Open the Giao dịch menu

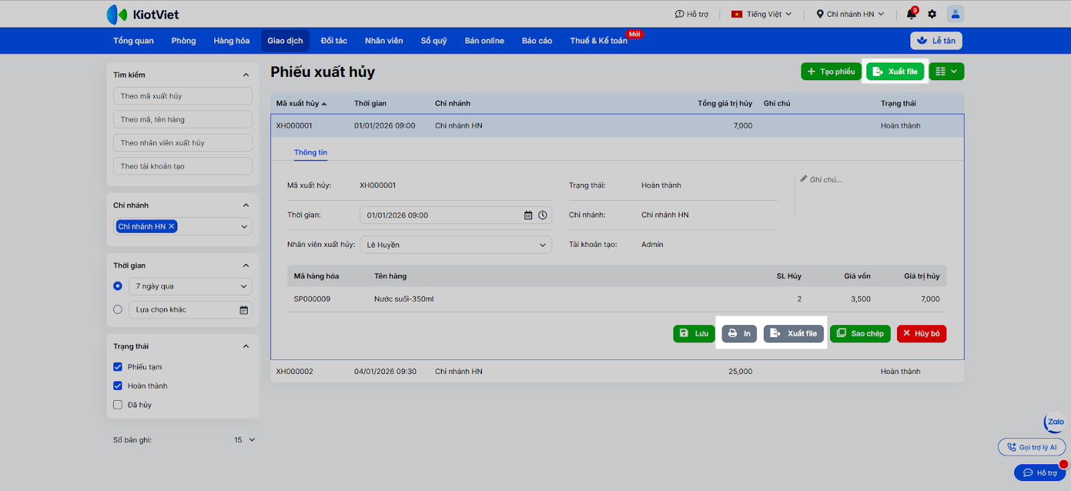285,41
